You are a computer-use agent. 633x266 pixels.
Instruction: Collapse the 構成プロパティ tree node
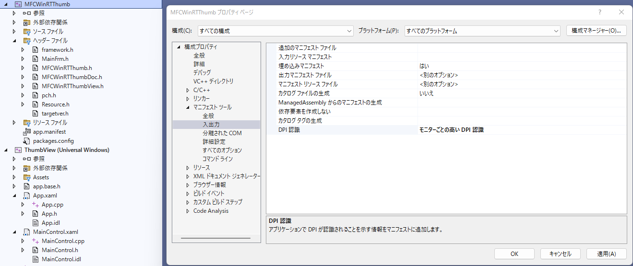pyautogui.click(x=179, y=47)
